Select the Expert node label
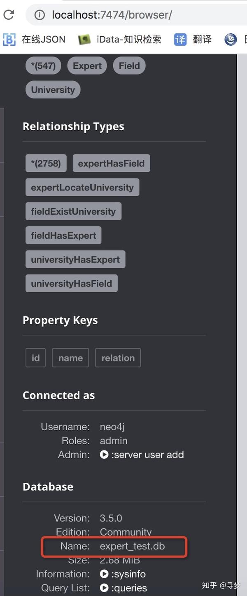247x596 pixels. pos(87,66)
